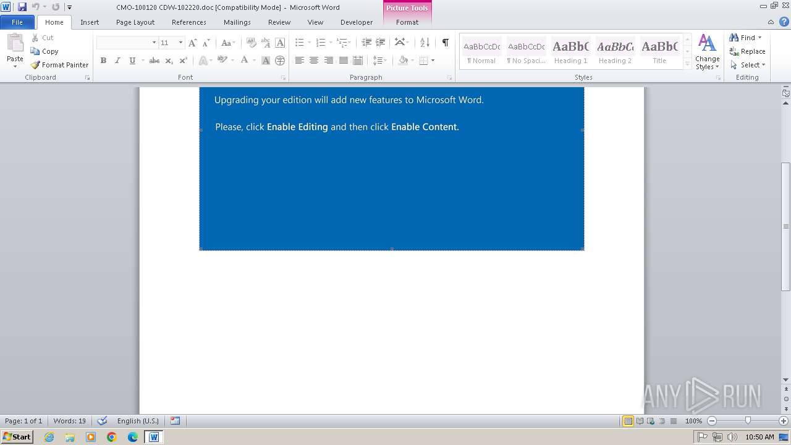
Task: Click the zoom slider handle
Action: click(748, 421)
